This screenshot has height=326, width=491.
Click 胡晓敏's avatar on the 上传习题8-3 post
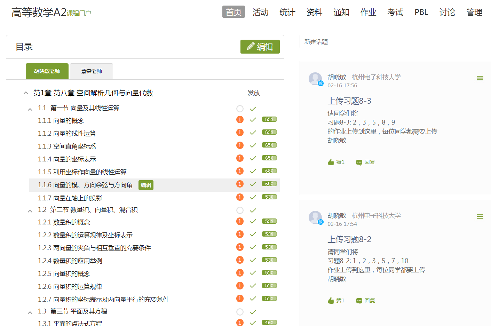316,79
